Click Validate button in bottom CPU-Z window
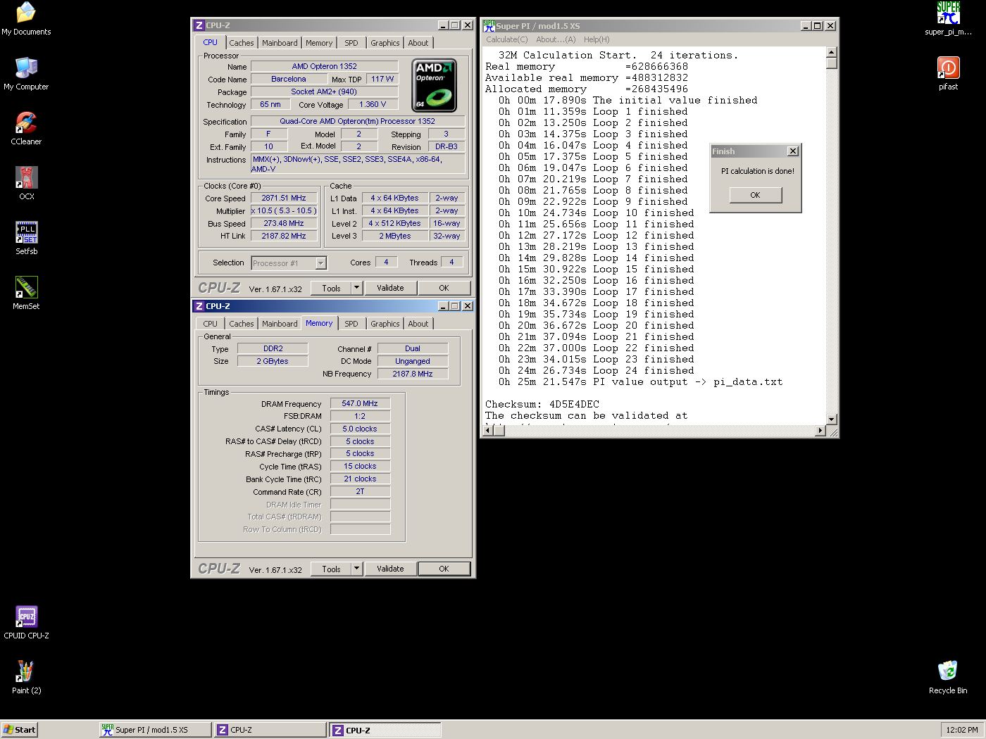986x739 pixels. pyautogui.click(x=390, y=569)
